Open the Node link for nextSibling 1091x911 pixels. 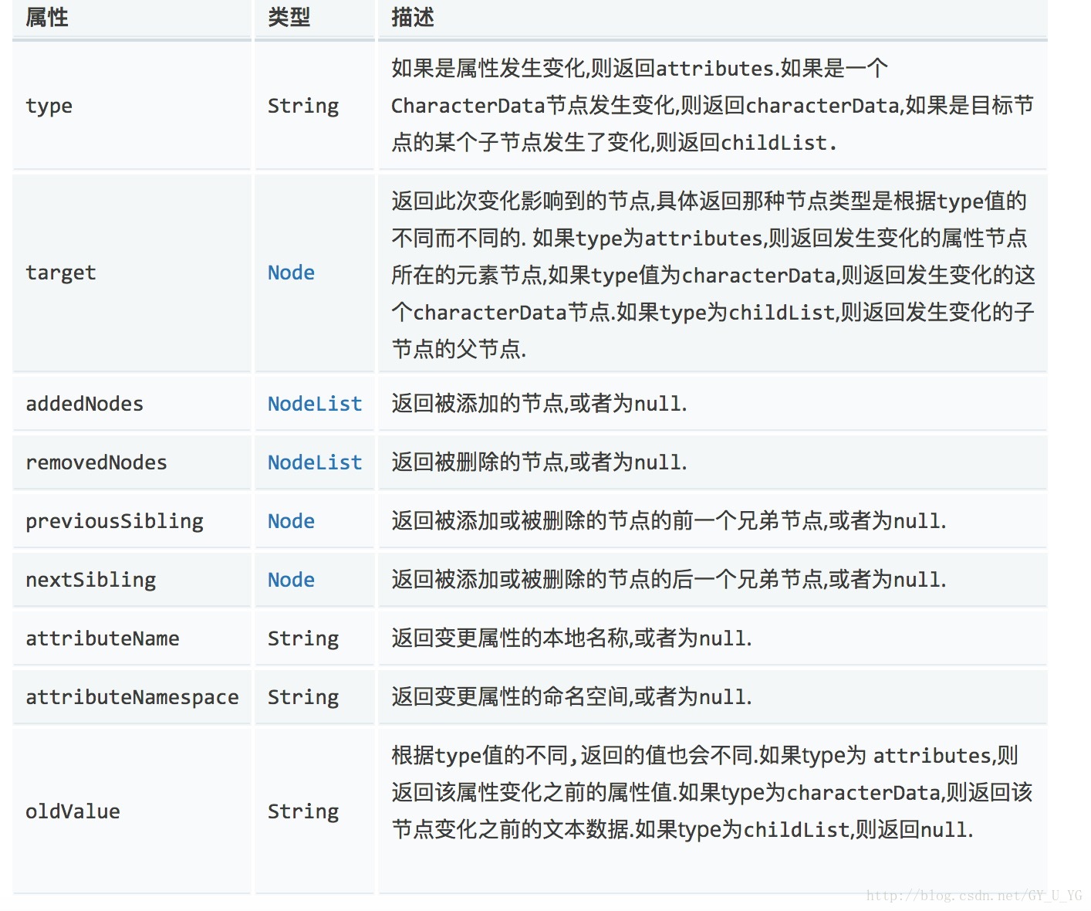pyautogui.click(x=291, y=580)
